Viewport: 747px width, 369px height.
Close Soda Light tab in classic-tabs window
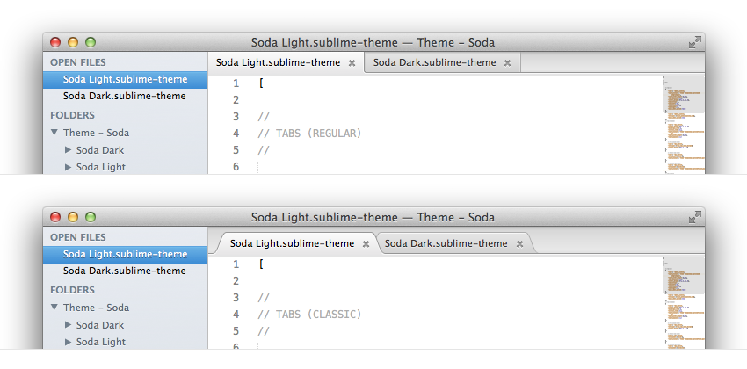(366, 244)
